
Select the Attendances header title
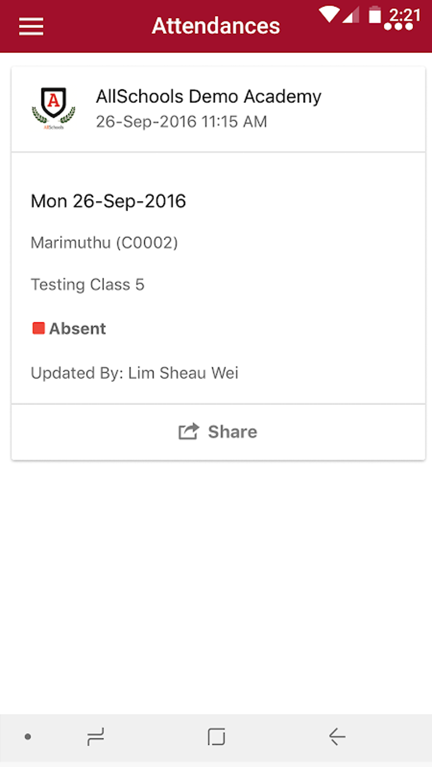216,26
